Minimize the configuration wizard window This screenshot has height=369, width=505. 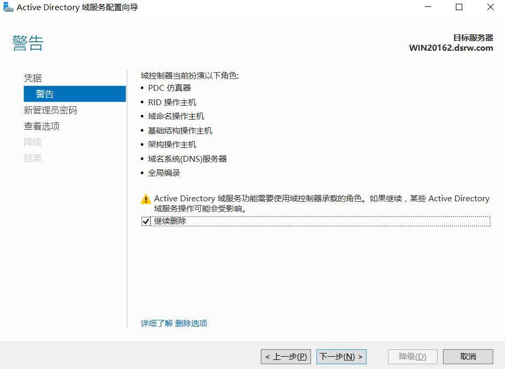[428, 7]
